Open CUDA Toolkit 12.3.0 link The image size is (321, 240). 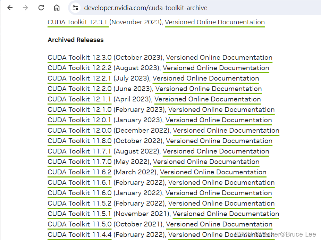[79, 58]
